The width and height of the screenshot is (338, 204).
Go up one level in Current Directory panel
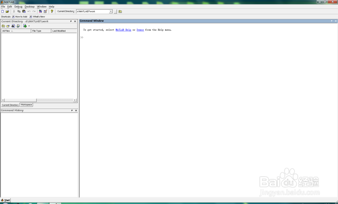pos(3,26)
